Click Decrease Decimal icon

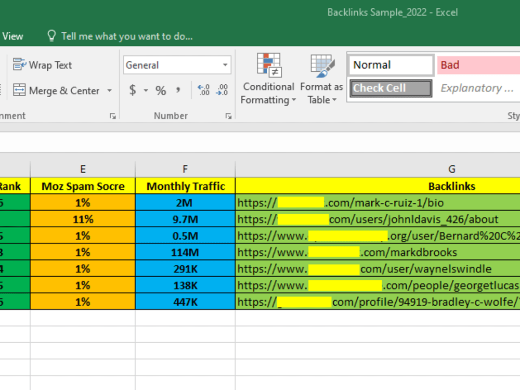click(x=222, y=90)
